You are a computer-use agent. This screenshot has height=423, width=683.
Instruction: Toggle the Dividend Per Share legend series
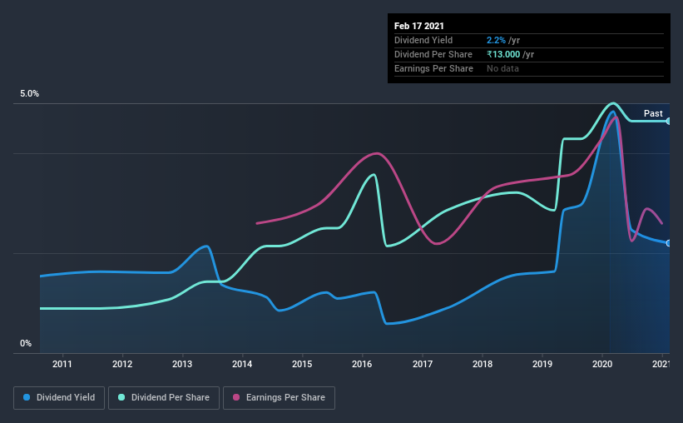point(164,398)
